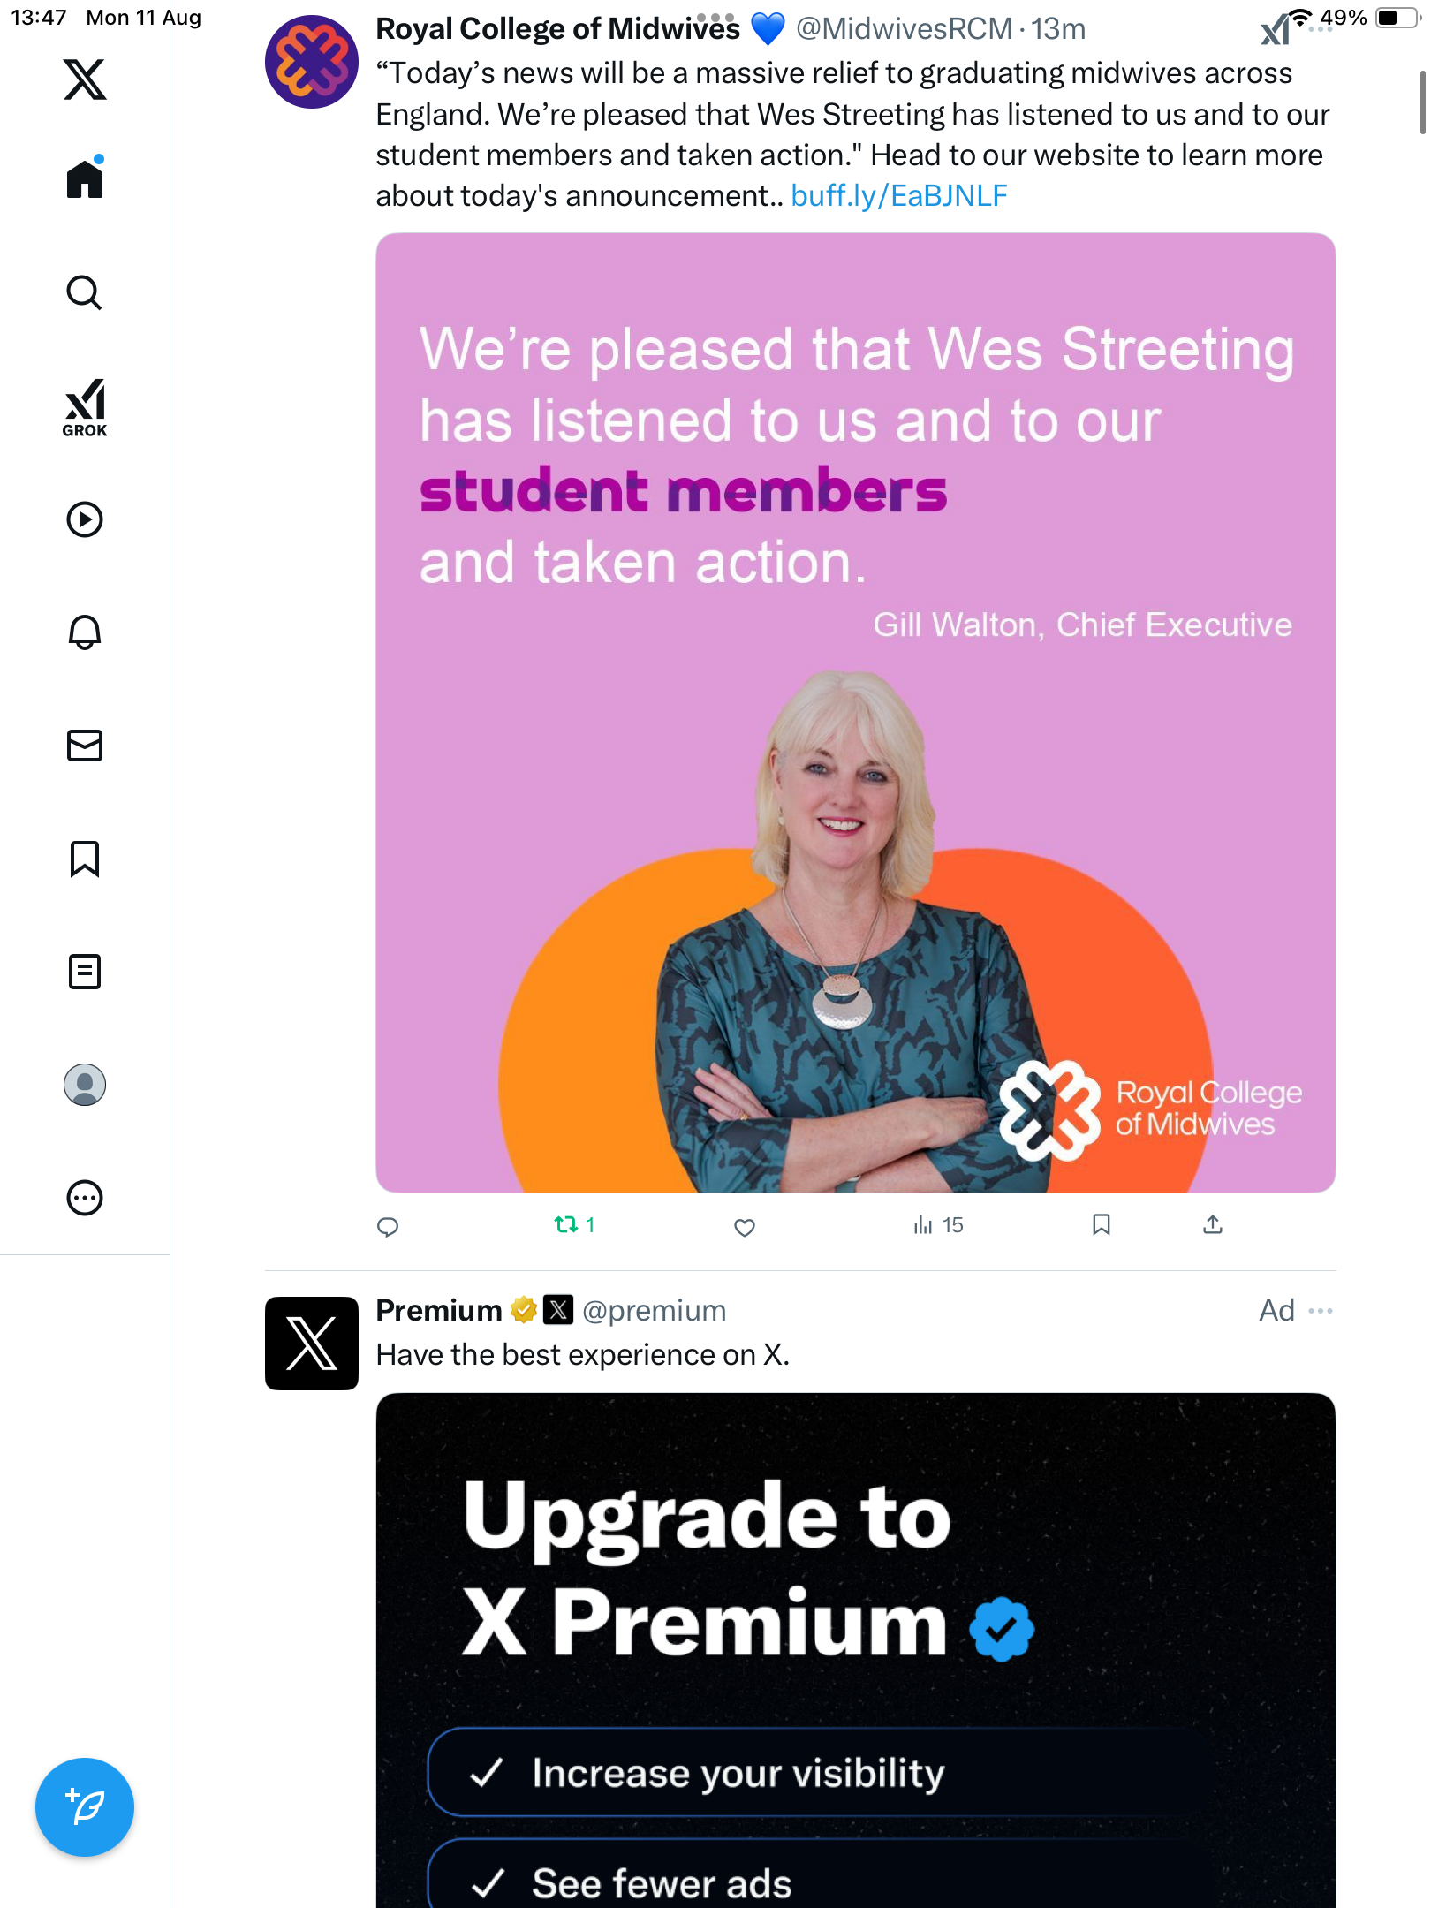This screenshot has height=1908, width=1431.
Task: Open notifications bell in sidebar
Action: click(x=85, y=632)
